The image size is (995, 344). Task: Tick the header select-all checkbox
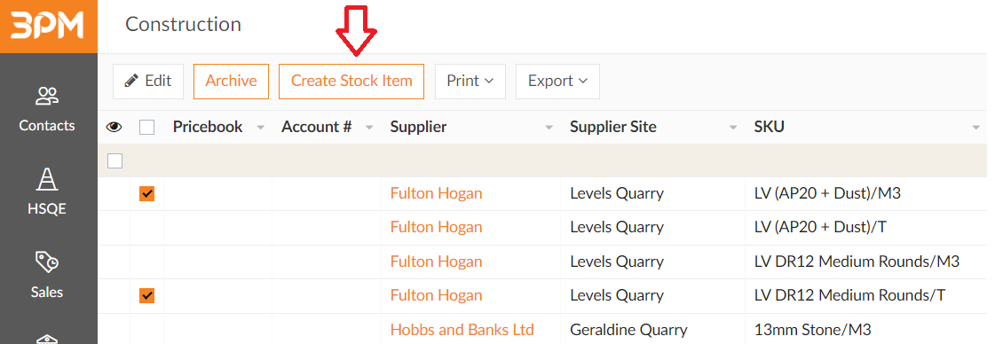tap(146, 128)
